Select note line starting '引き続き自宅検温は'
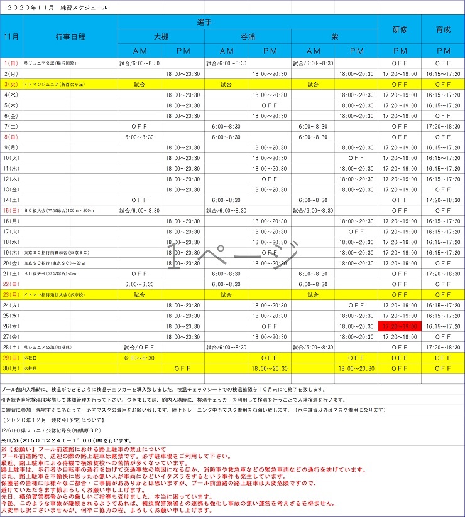465x517 pixels. (173, 400)
